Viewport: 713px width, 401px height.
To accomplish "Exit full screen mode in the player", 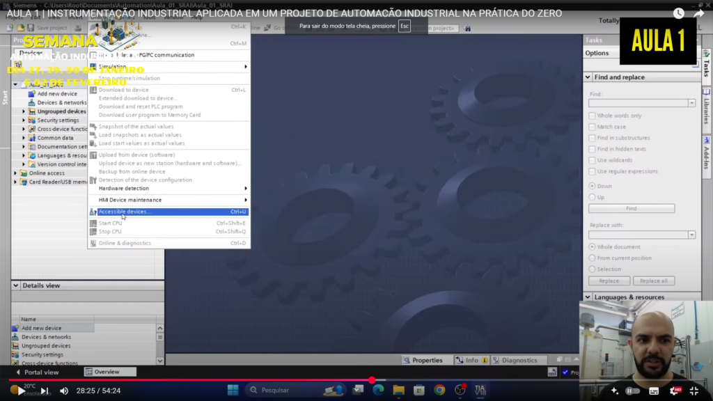I will coord(694,391).
